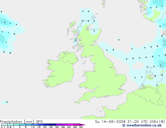166x128 pixels.
Task: Click the '25' legend scale number
Action: 51,127
